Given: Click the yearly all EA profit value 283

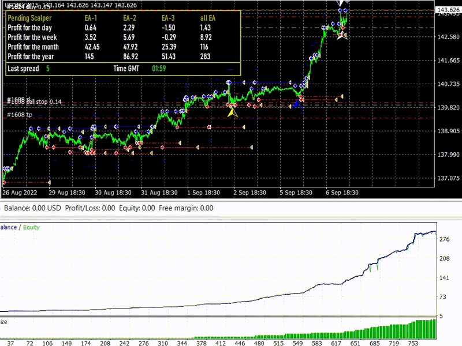Looking at the screenshot, I should coord(207,56).
